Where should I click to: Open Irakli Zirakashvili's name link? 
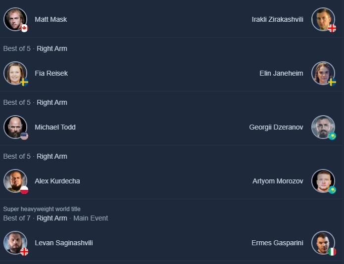(277, 19)
